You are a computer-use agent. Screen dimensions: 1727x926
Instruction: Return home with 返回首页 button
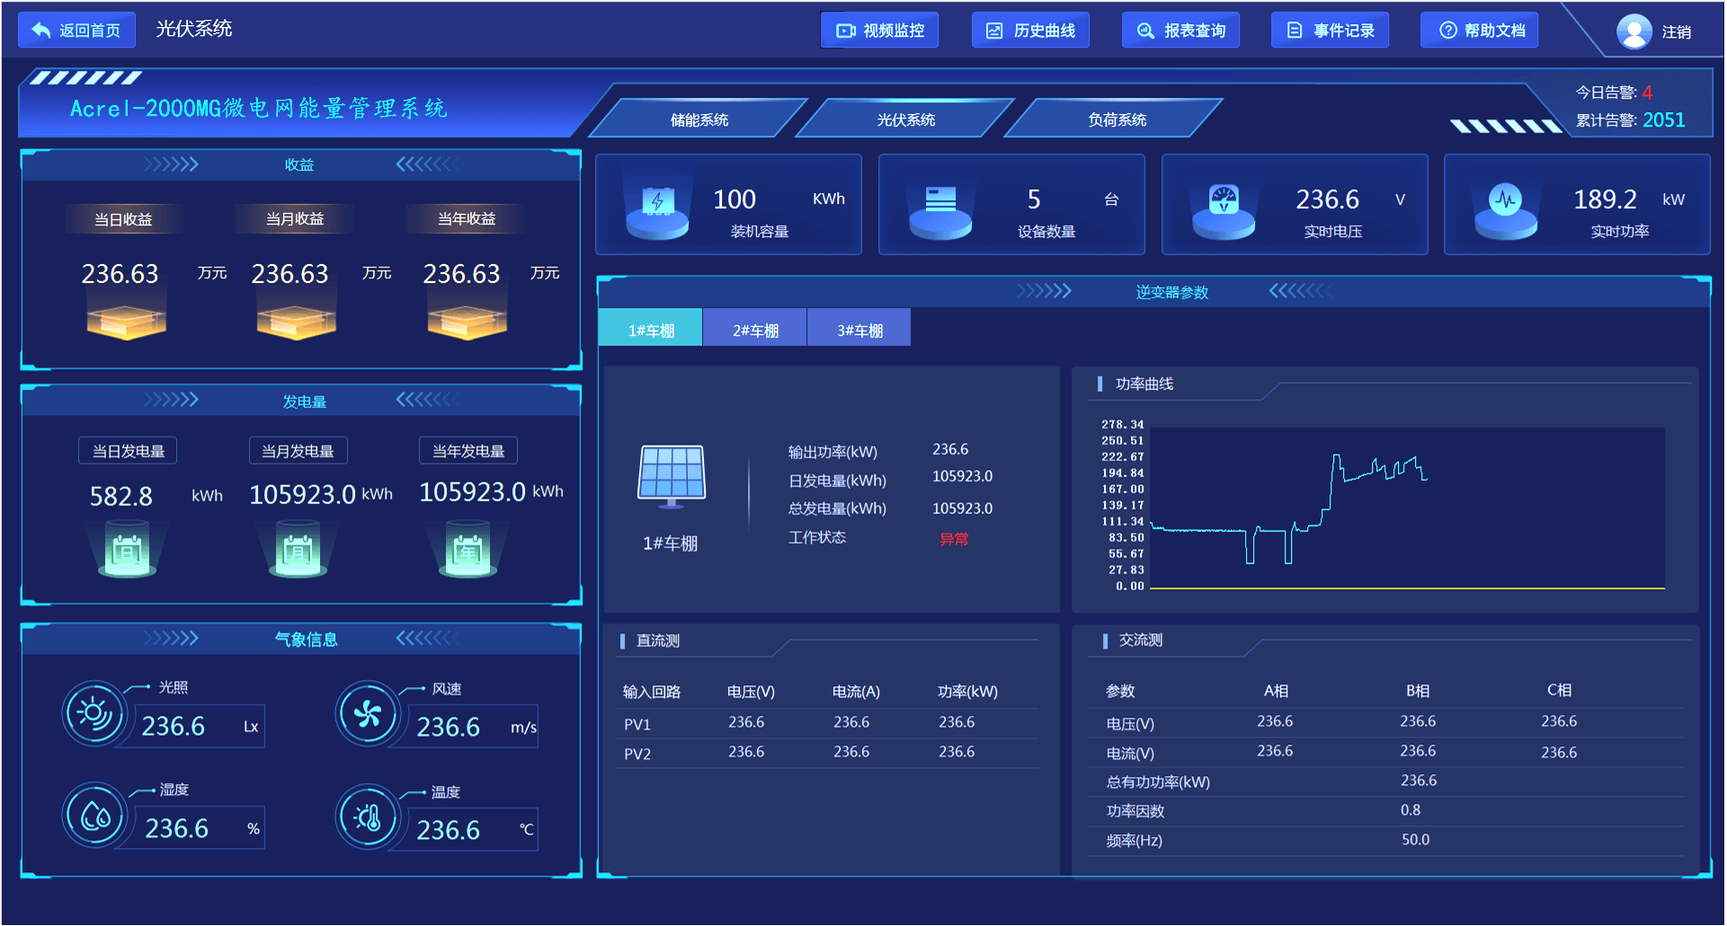[x=77, y=31]
